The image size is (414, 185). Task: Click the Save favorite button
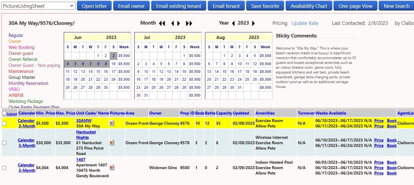(x=265, y=6)
